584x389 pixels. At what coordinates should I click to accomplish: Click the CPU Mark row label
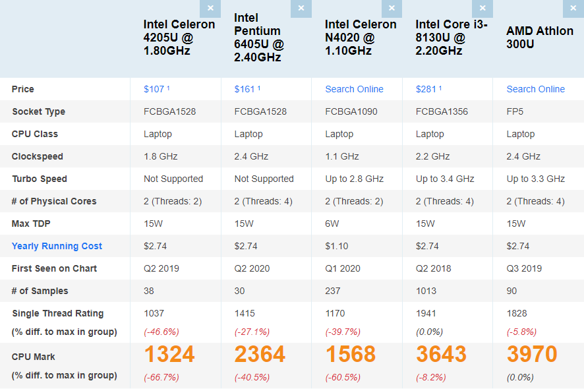point(34,357)
